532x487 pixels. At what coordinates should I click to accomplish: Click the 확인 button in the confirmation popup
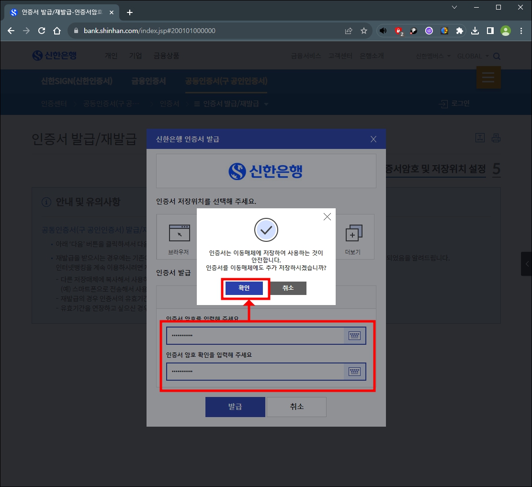tap(244, 288)
